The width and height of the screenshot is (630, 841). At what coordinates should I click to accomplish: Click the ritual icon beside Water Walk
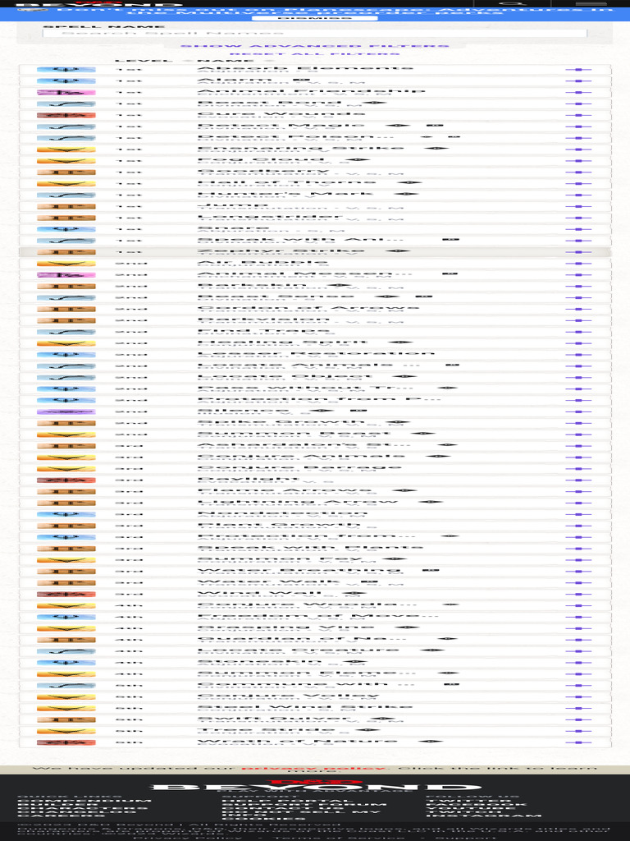[x=371, y=581]
